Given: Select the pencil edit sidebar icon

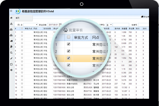Looking at the screenshot, I should pos(11,59).
